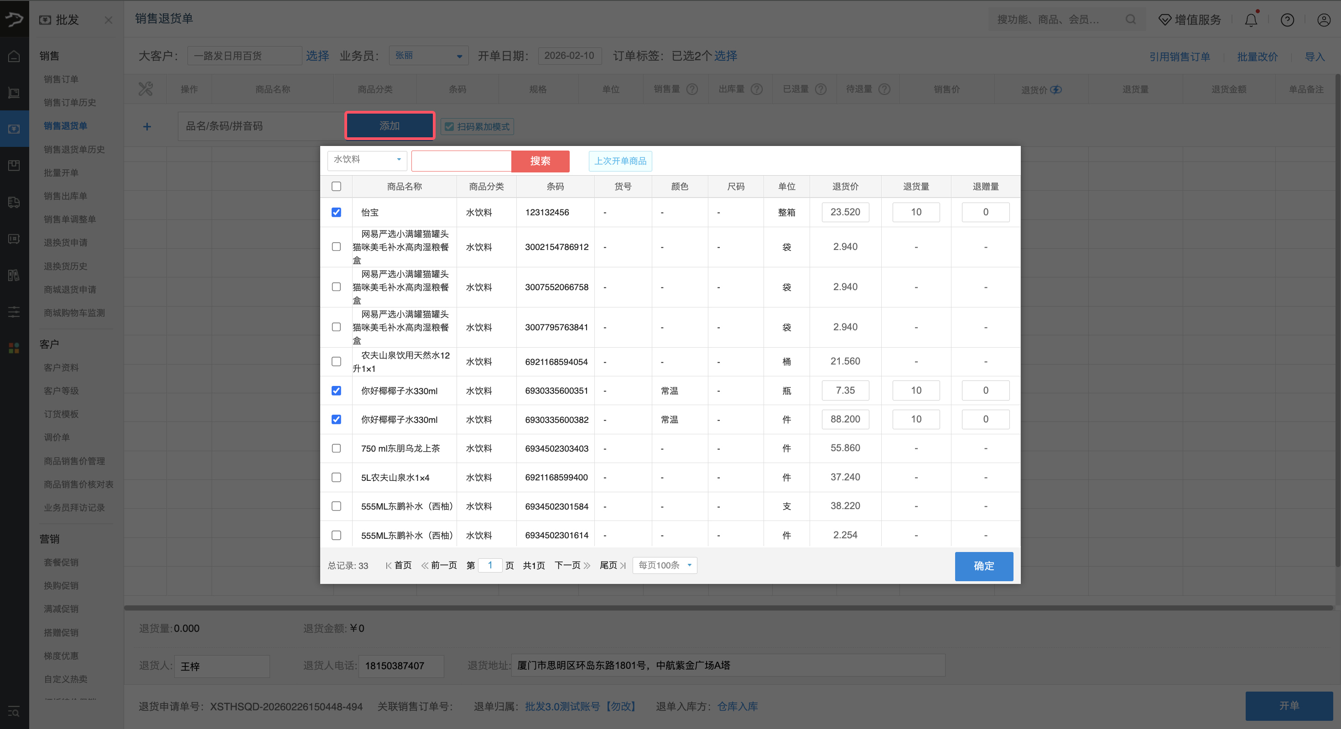Enable 扫码累加模式 checkbox

pos(449,126)
